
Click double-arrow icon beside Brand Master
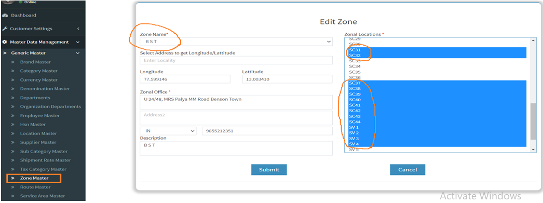click(x=12, y=62)
